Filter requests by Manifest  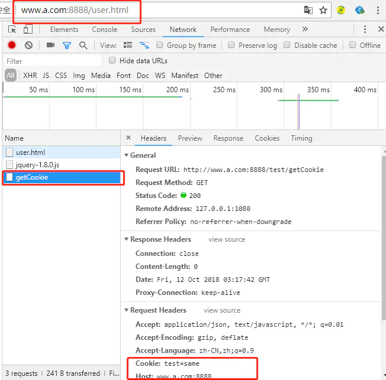[x=185, y=76]
